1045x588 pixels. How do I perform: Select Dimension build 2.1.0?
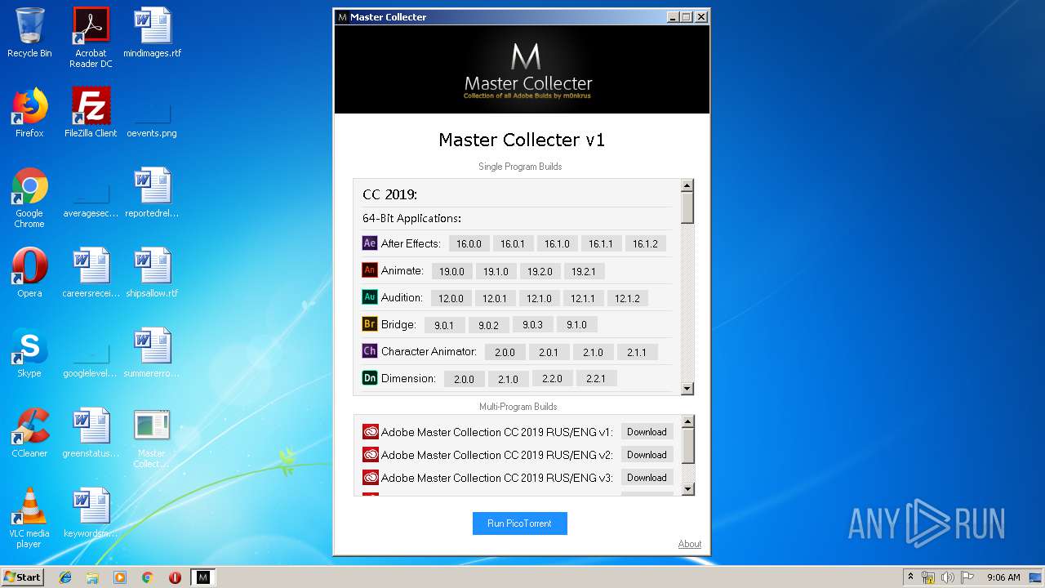coord(508,379)
